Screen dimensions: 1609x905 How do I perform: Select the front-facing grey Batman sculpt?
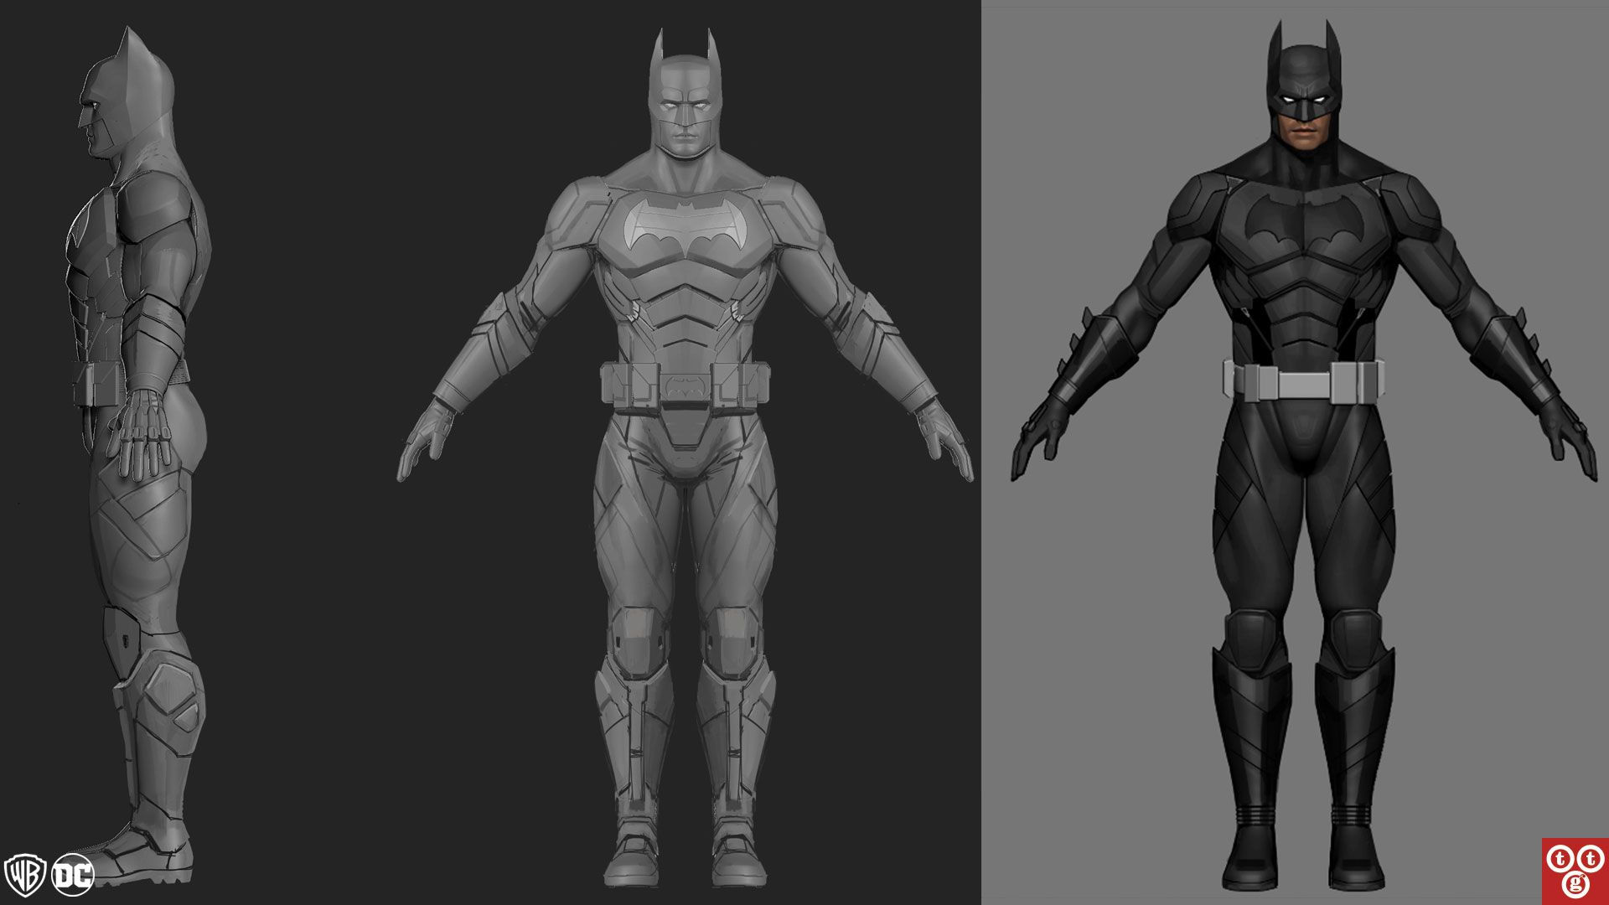coord(685,459)
